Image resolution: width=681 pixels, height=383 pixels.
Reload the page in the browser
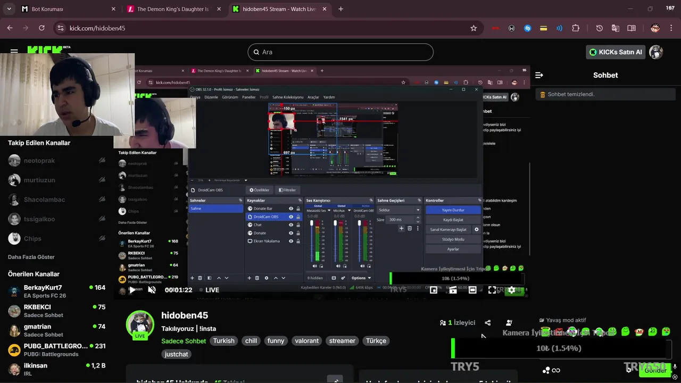pyautogui.click(x=41, y=28)
